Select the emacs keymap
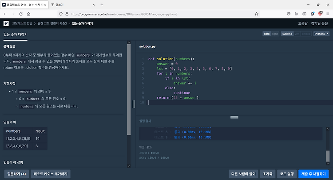Screen dimensions: 333x180 pos(306,34)
